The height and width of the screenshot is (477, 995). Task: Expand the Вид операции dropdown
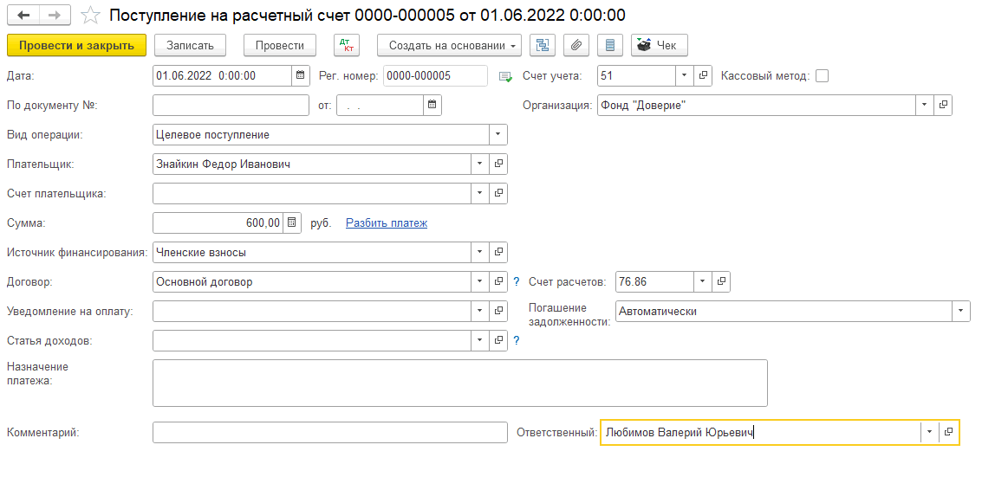[x=498, y=134]
